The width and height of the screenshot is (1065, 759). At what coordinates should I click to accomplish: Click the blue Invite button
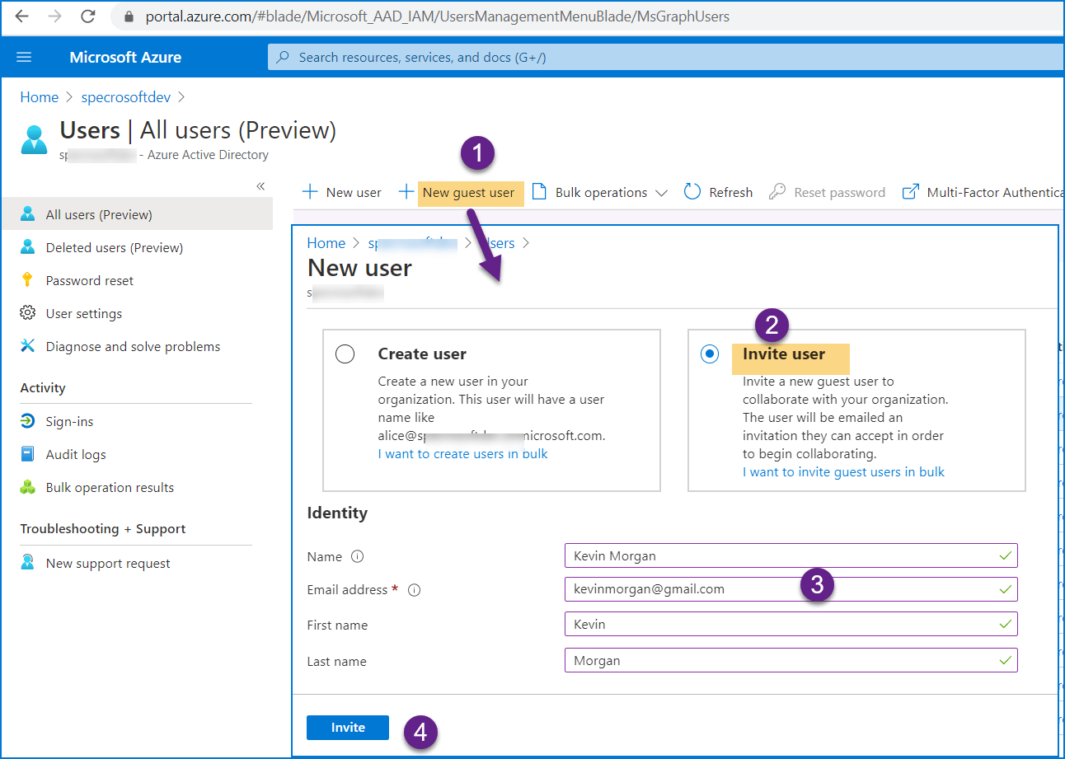[347, 727]
